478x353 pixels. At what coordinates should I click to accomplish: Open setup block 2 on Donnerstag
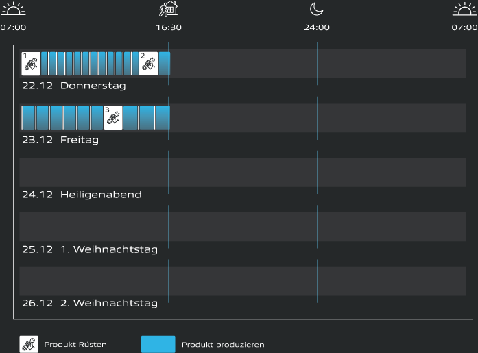pyautogui.click(x=148, y=63)
